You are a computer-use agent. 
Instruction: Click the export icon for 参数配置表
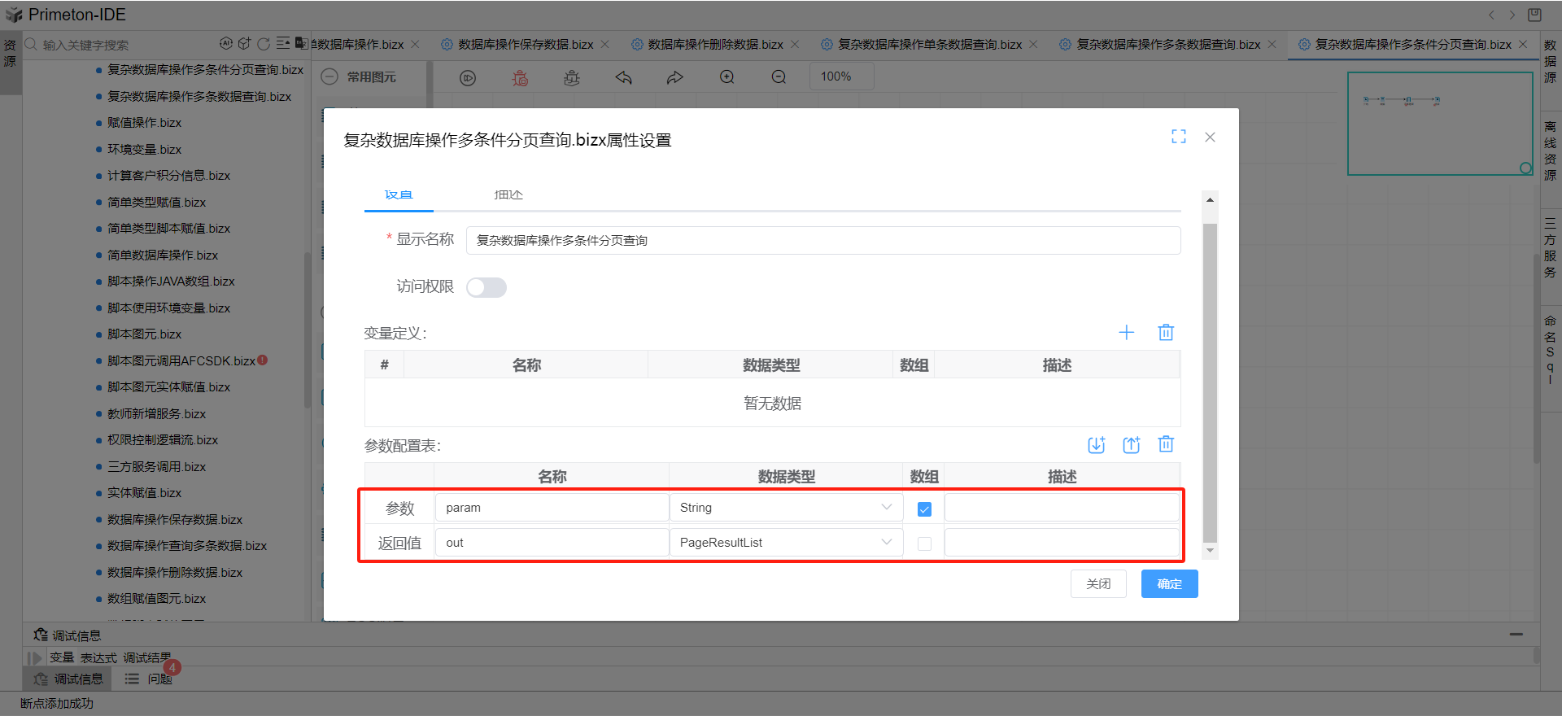[1131, 444]
